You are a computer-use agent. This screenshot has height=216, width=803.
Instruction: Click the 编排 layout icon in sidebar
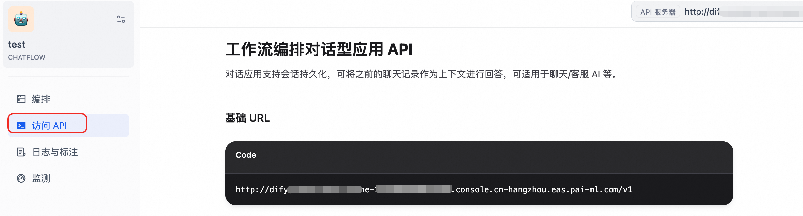coord(21,99)
